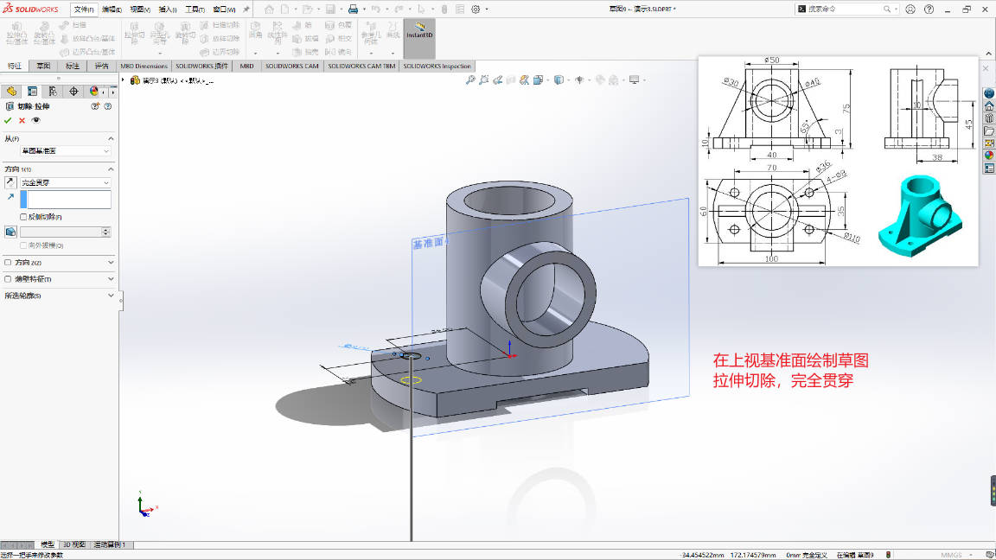
Task: Toggle detailed preview eye icon
Action: pos(35,120)
